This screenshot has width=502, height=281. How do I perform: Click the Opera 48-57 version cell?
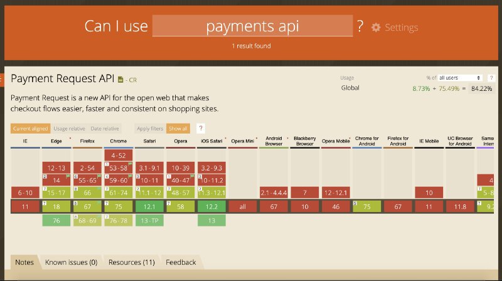(181, 193)
